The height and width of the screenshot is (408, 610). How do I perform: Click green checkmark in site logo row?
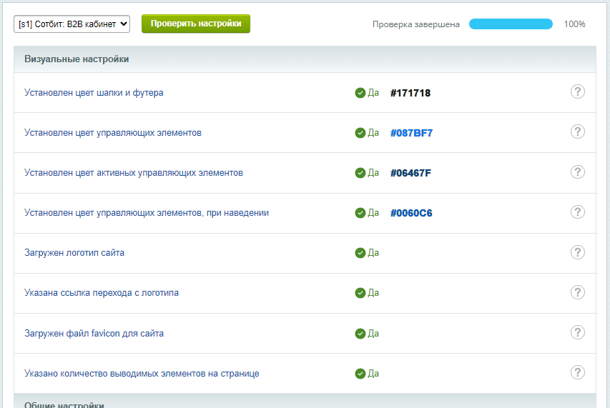point(360,253)
